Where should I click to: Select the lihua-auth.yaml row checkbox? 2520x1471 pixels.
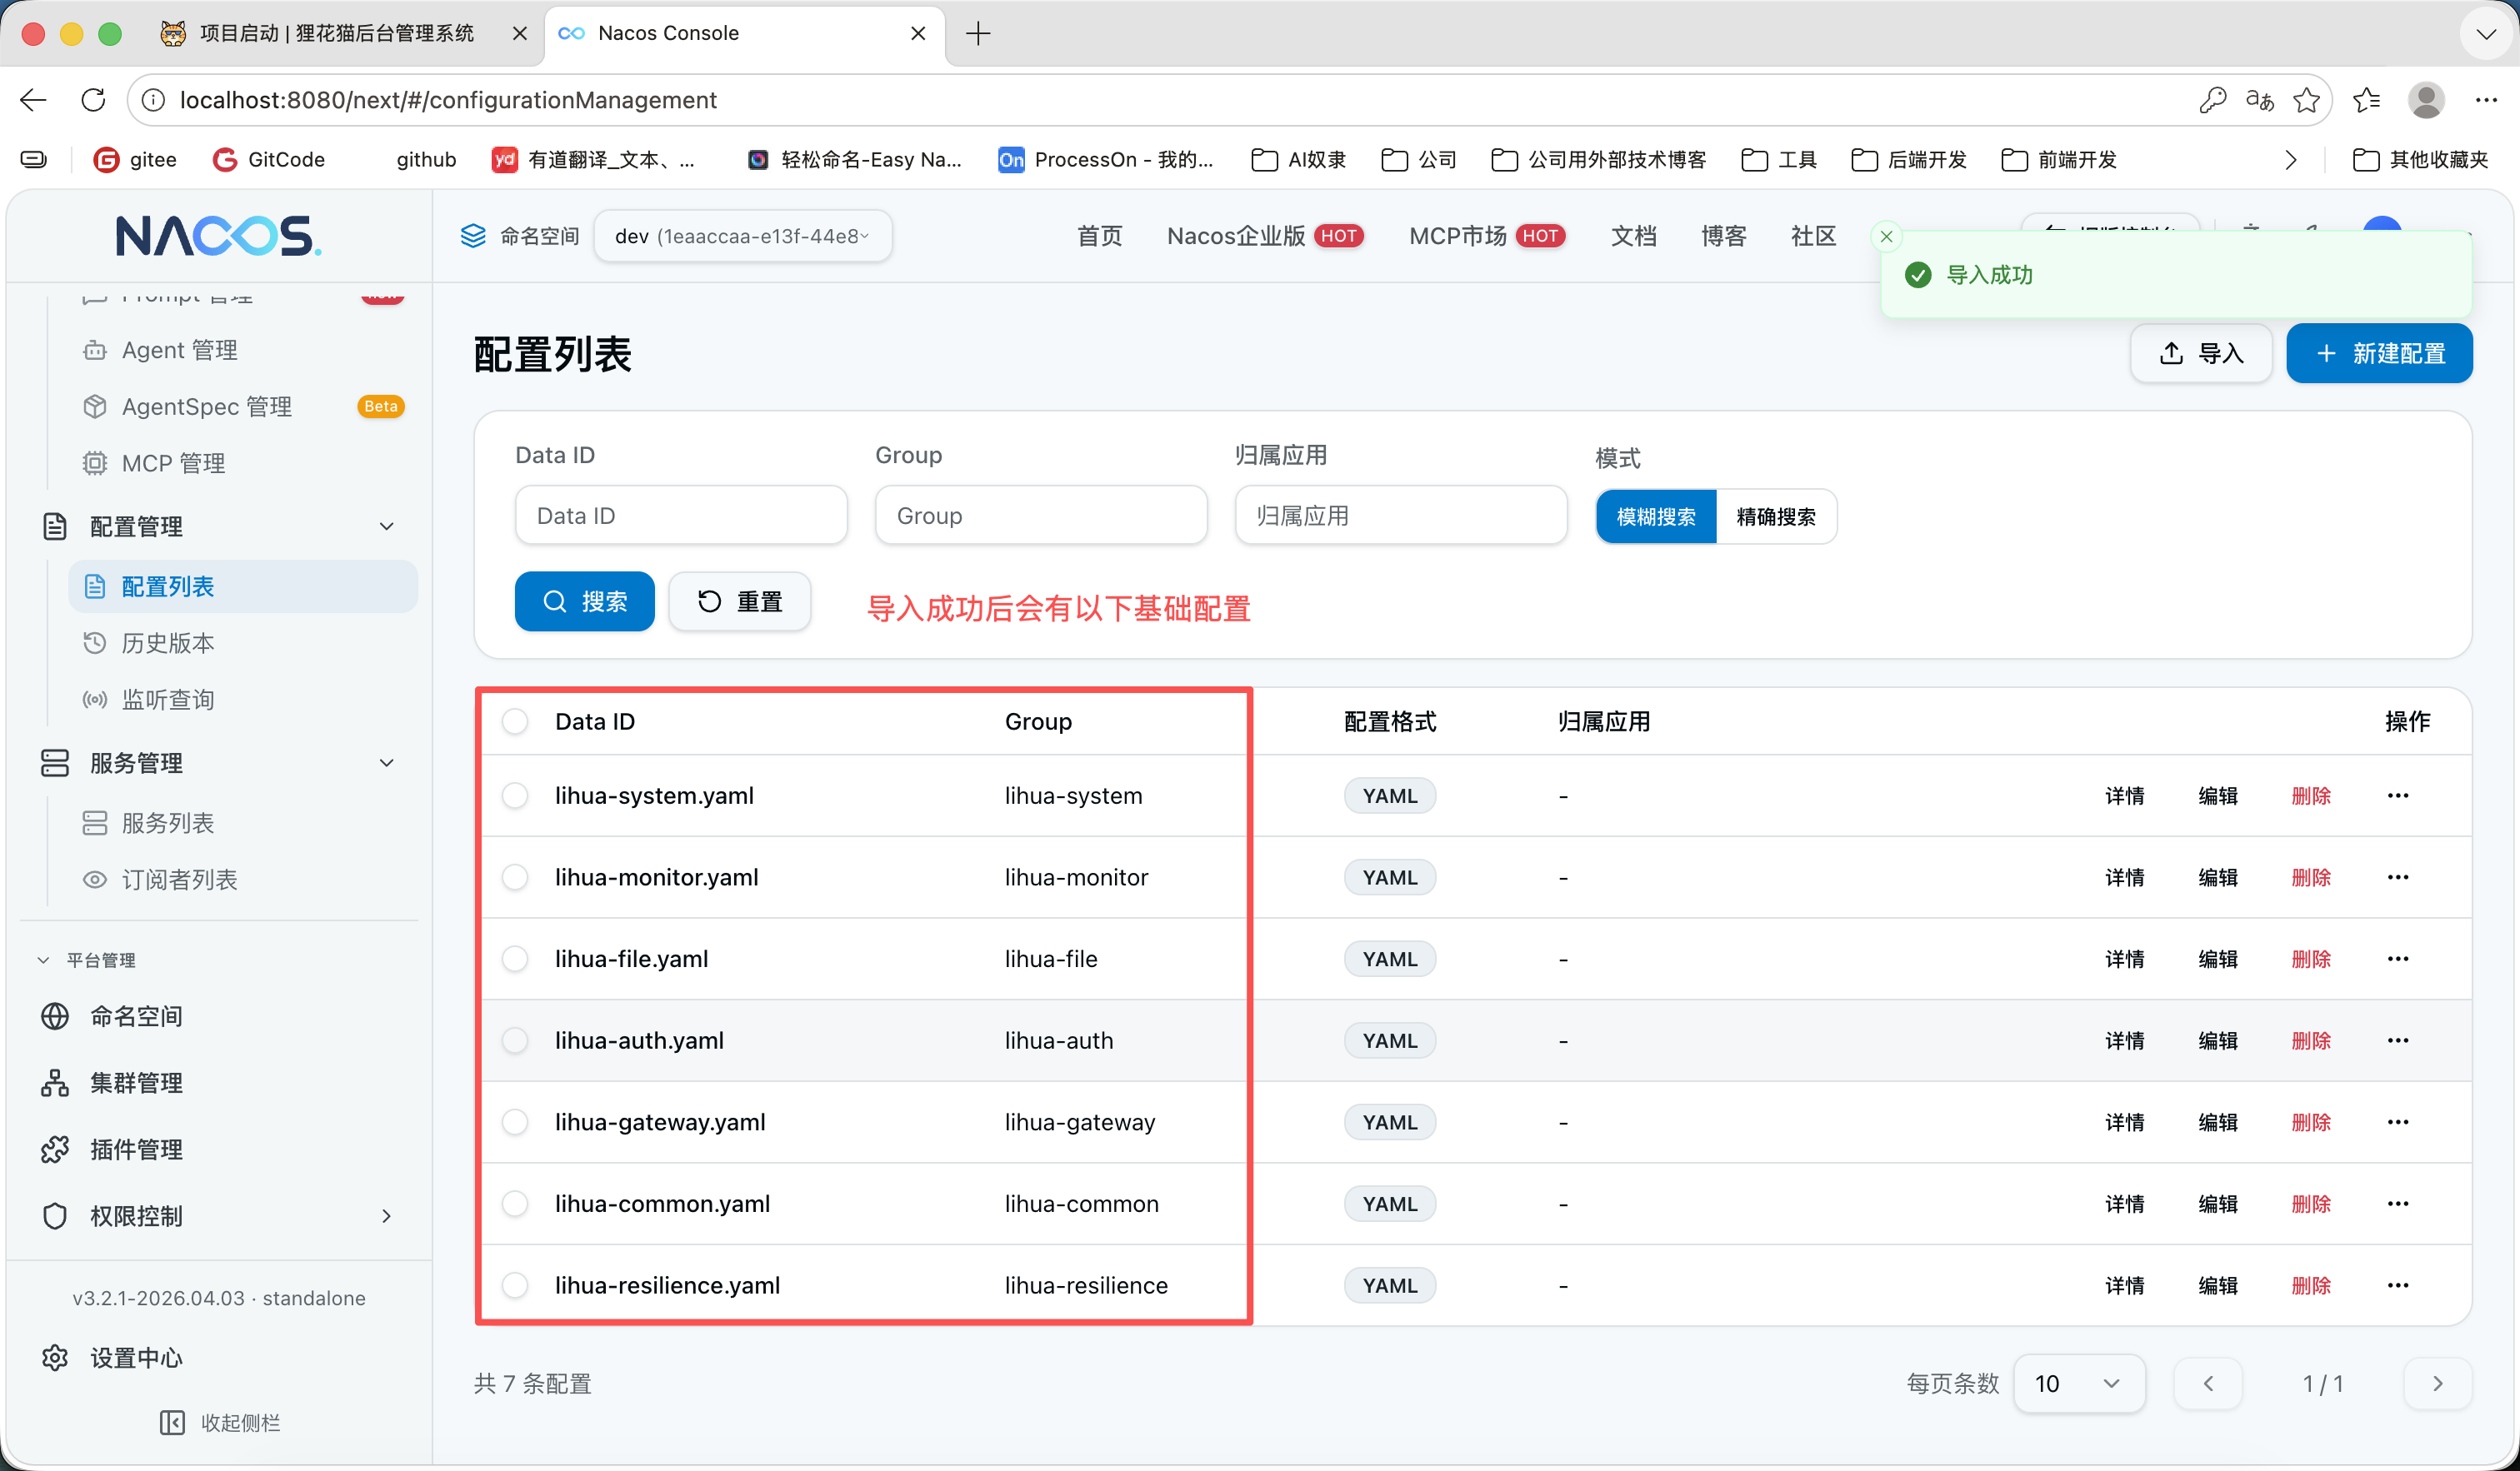pos(515,1040)
